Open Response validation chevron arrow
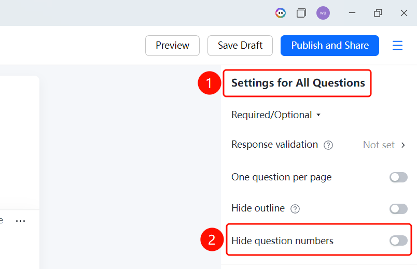The image size is (417, 269). [x=403, y=145]
